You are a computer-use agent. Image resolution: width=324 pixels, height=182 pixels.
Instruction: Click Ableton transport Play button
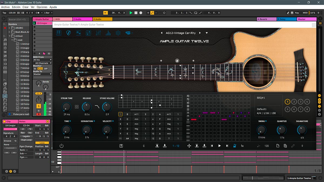click(131, 13)
